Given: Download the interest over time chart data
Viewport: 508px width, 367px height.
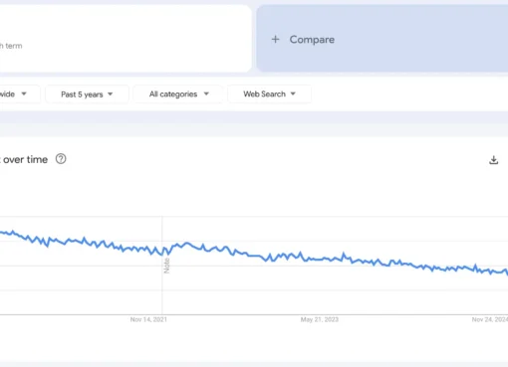Looking at the screenshot, I should (494, 160).
